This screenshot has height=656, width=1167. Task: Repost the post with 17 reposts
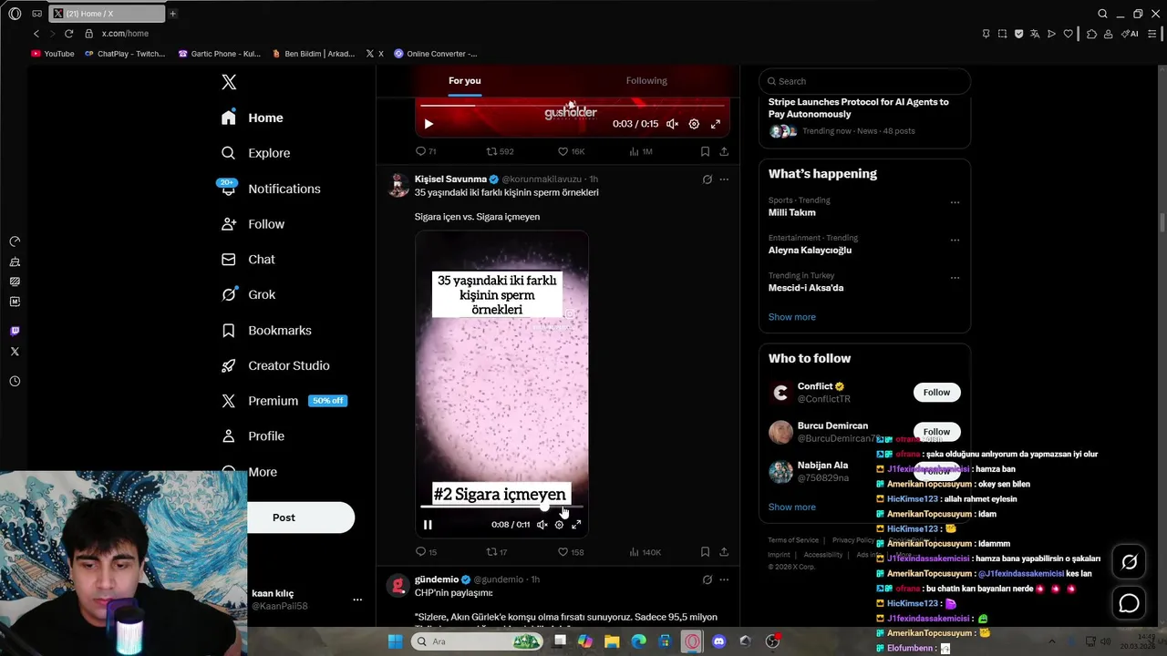(x=497, y=552)
